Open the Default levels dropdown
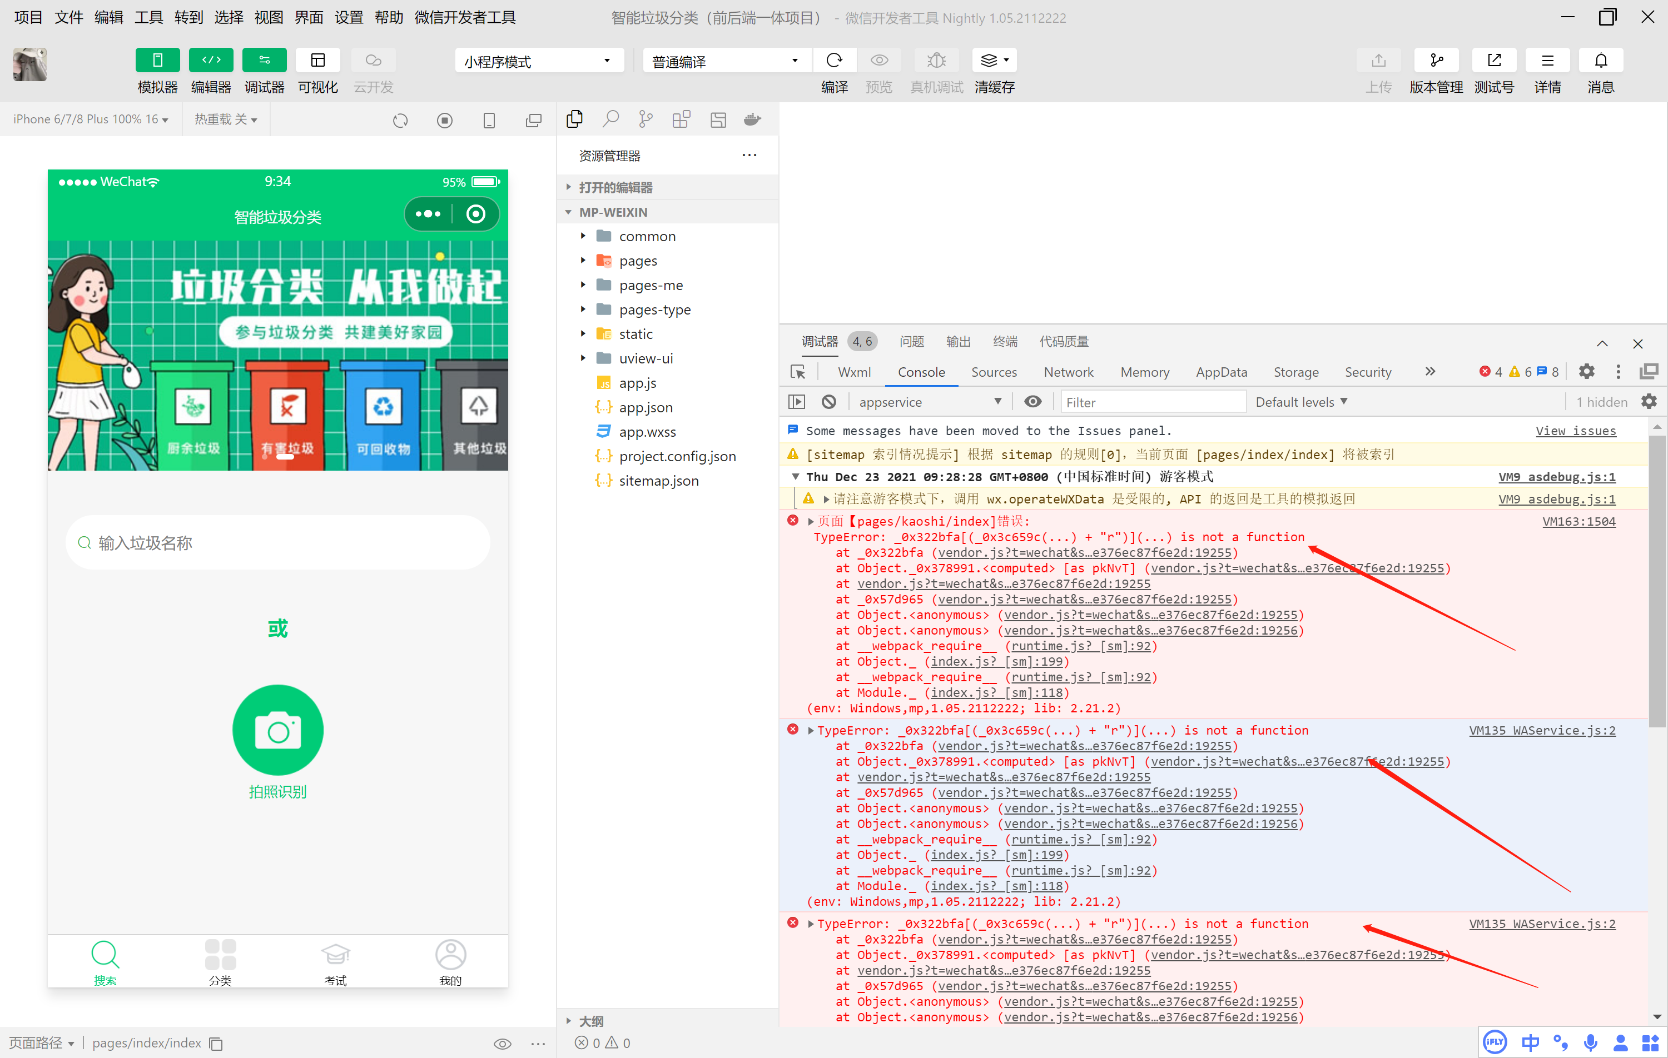Screen dimensions: 1668x1058 click(1301, 402)
